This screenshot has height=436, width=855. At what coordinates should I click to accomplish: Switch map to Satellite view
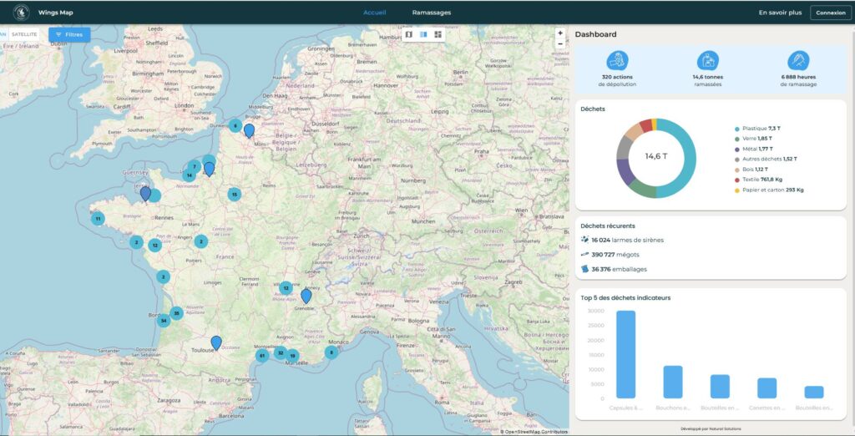click(24, 34)
